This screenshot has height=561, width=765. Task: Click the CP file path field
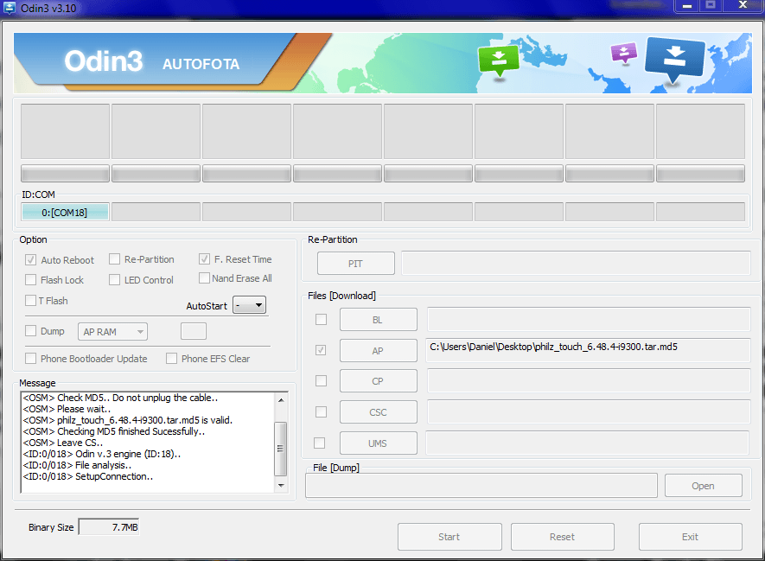pos(589,380)
